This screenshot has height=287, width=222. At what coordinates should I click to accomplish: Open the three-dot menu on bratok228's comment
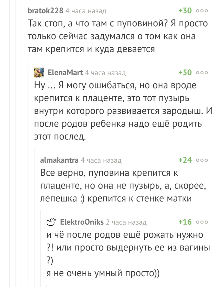pyautogui.click(x=202, y=11)
